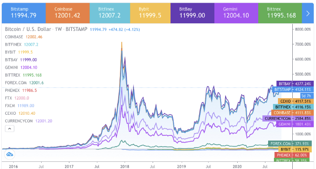Select the Bittrex 11995.168 ticker tab
The height and width of the screenshot is (169, 316).
(280, 13)
